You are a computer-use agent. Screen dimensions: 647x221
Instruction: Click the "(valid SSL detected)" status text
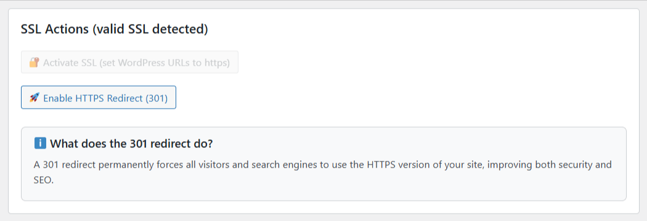pyautogui.click(x=150, y=29)
